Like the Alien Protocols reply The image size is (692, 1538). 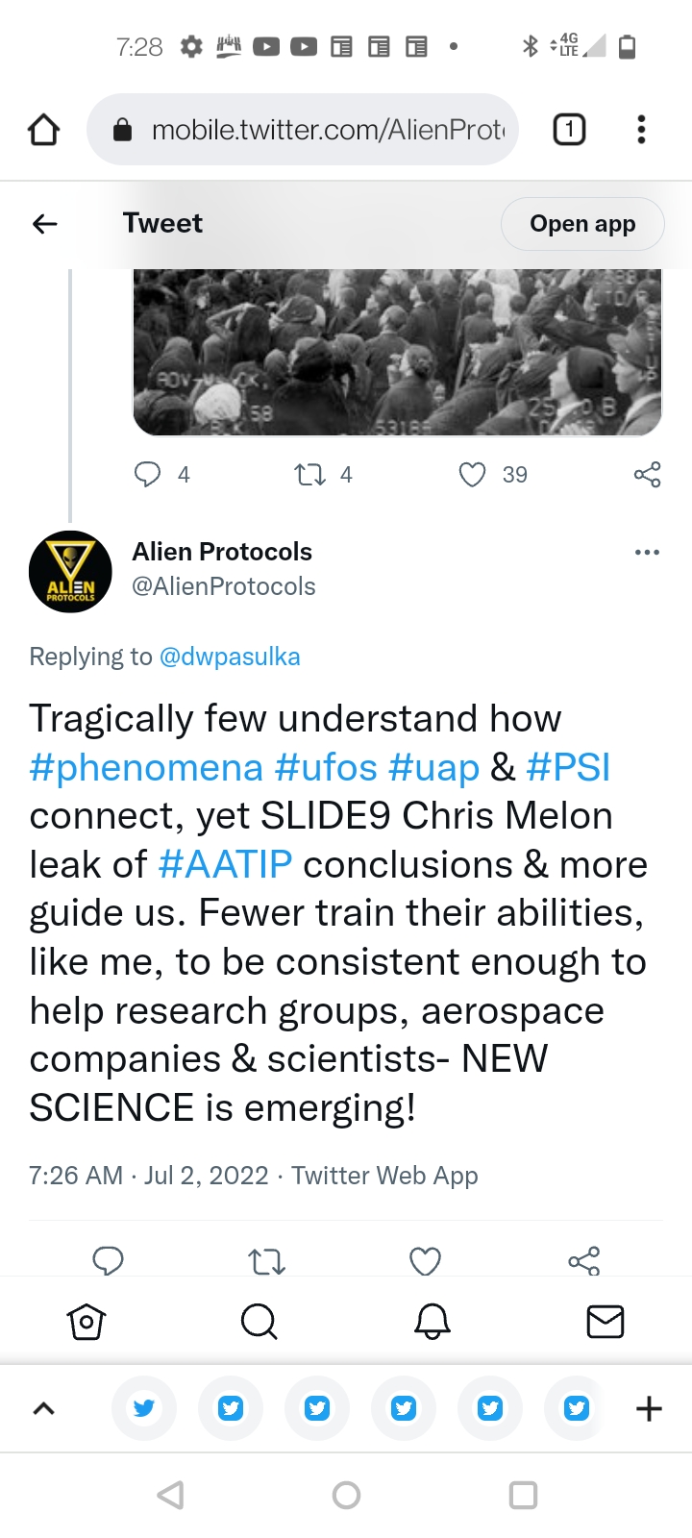[x=425, y=1260]
